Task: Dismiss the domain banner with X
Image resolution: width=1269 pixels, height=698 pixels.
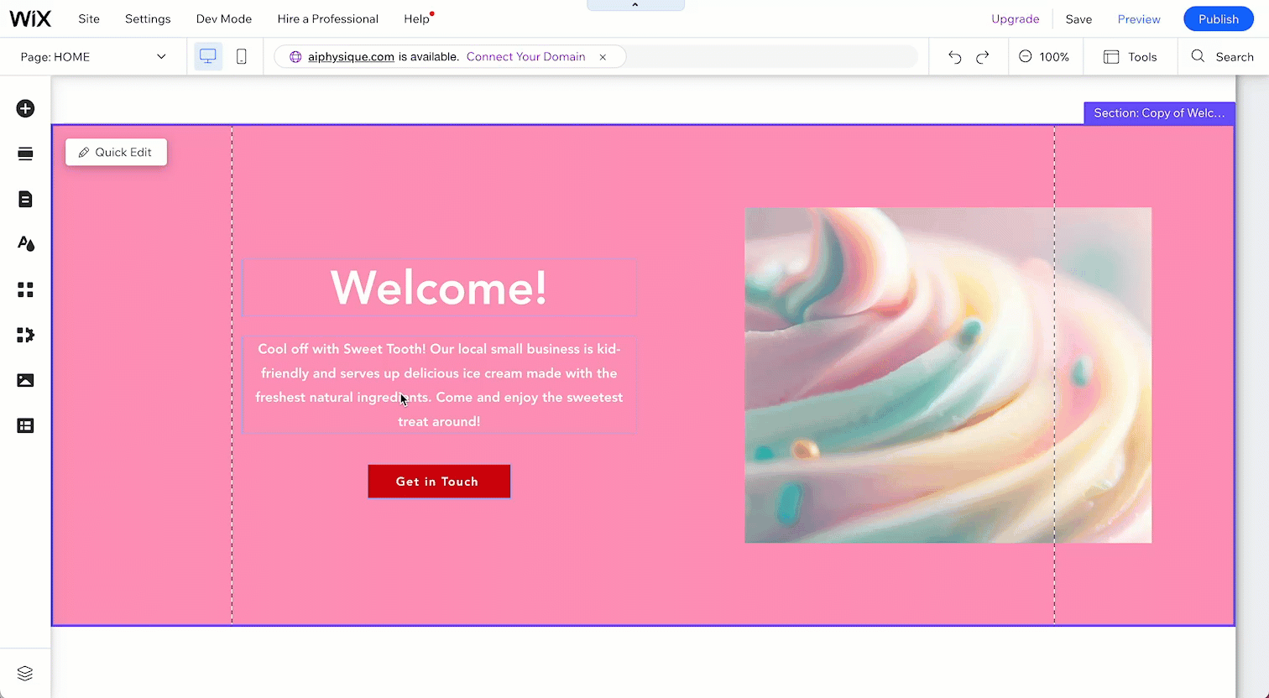Action: [x=603, y=57]
